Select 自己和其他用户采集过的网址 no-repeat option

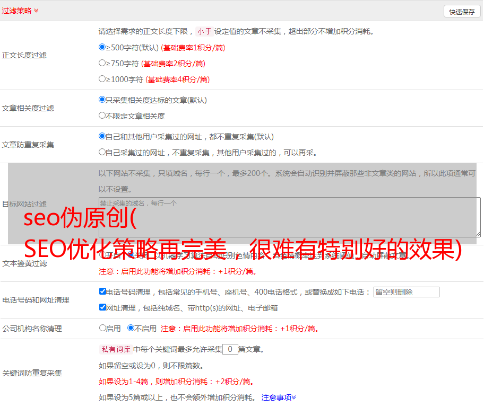click(102, 136)
